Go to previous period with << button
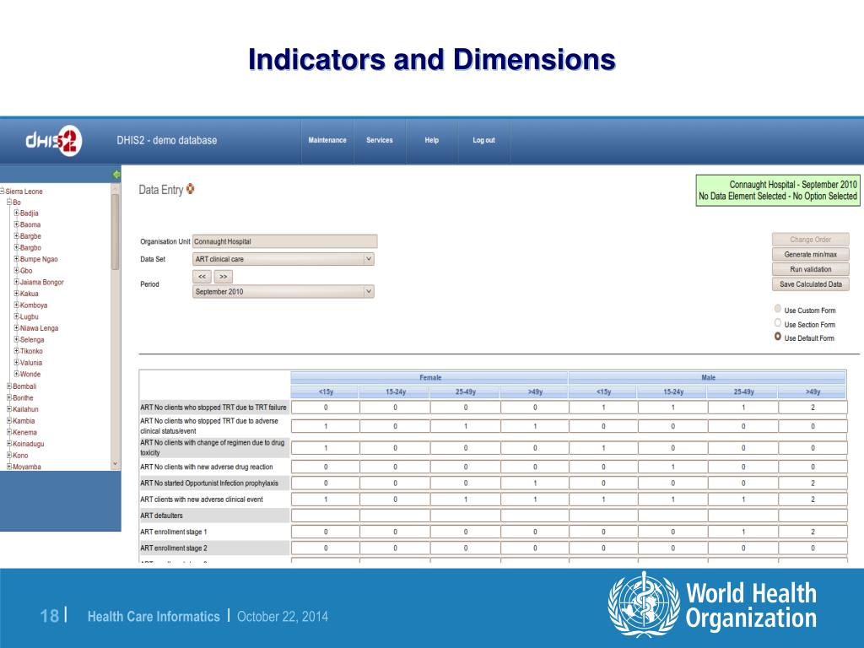The image size is (864, 648). 202,277
